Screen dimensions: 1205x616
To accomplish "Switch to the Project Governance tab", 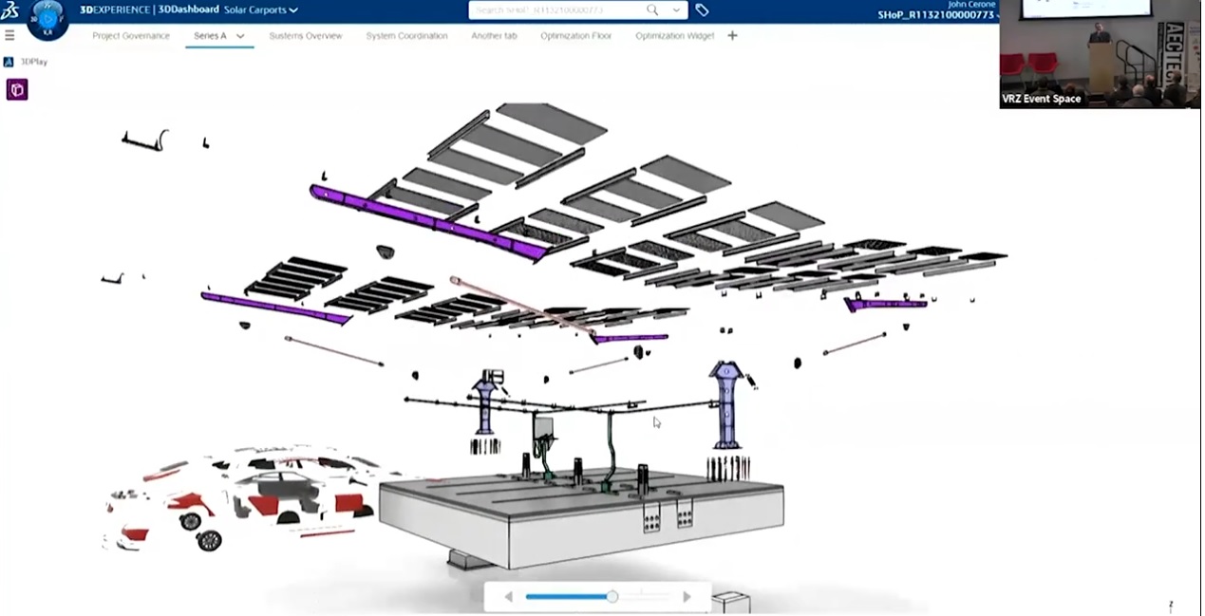I will 131,36.
